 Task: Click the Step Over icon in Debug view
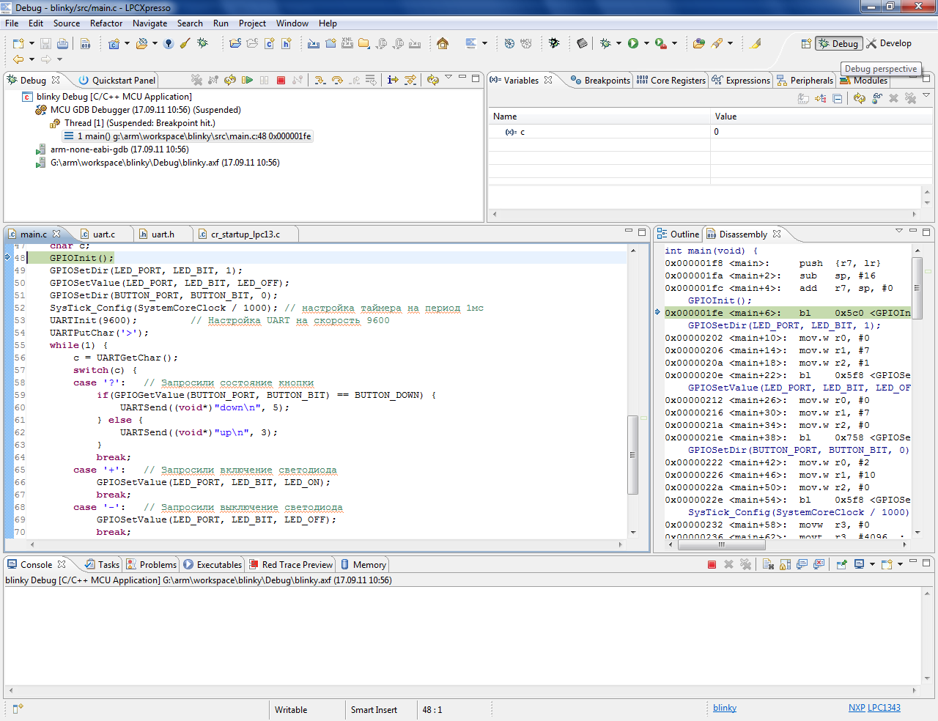[337, 80]
